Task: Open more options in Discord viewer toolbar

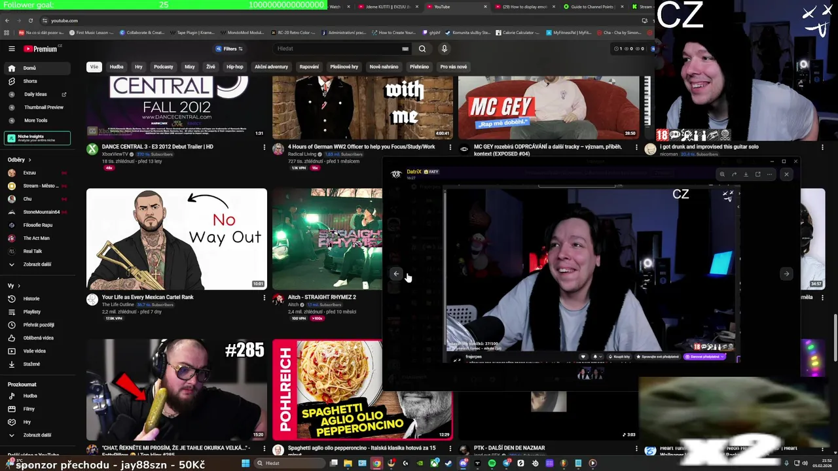Action: pos(769,175)
